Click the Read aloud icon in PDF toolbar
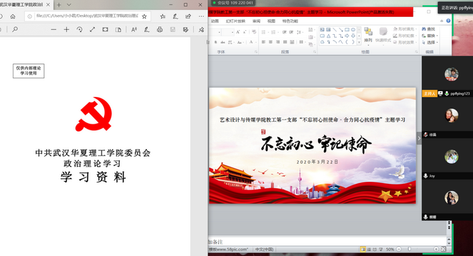Screen dimensions: 473x256 pyautogui.click(x=134, y=29)
